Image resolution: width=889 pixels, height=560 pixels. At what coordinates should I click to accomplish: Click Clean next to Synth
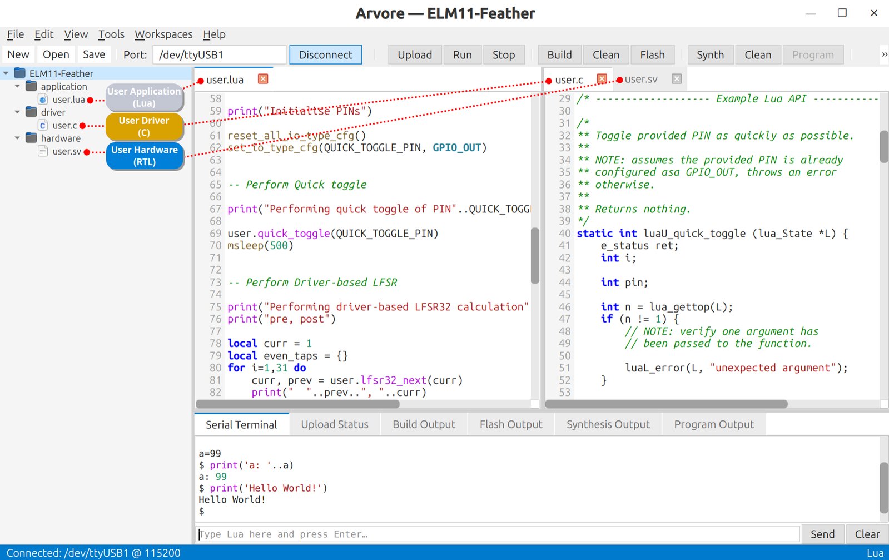tap(758, 54)
